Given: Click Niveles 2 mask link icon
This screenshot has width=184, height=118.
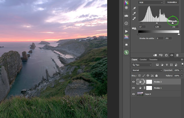Looking at the screenshot, I should point(145,82).
